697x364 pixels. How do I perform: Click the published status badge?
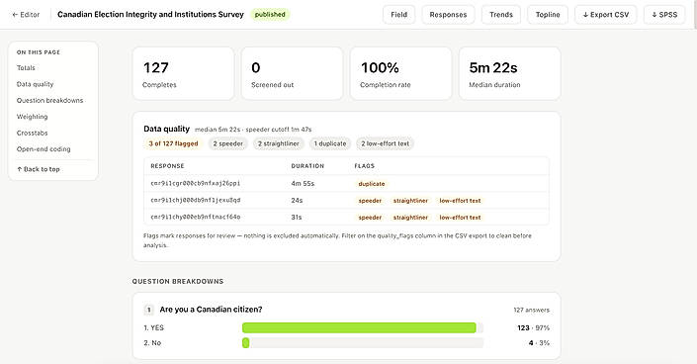tap(270, 14)
